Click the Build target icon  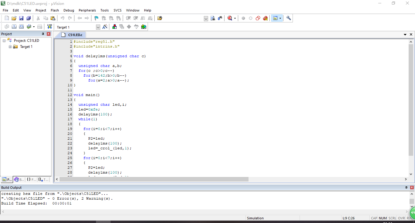click(14, 27)
